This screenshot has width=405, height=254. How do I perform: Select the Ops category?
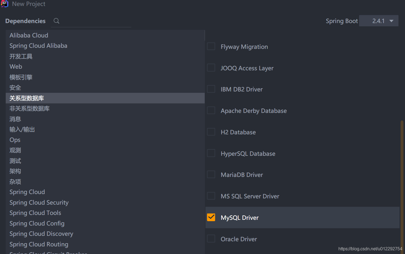(105, 140)
